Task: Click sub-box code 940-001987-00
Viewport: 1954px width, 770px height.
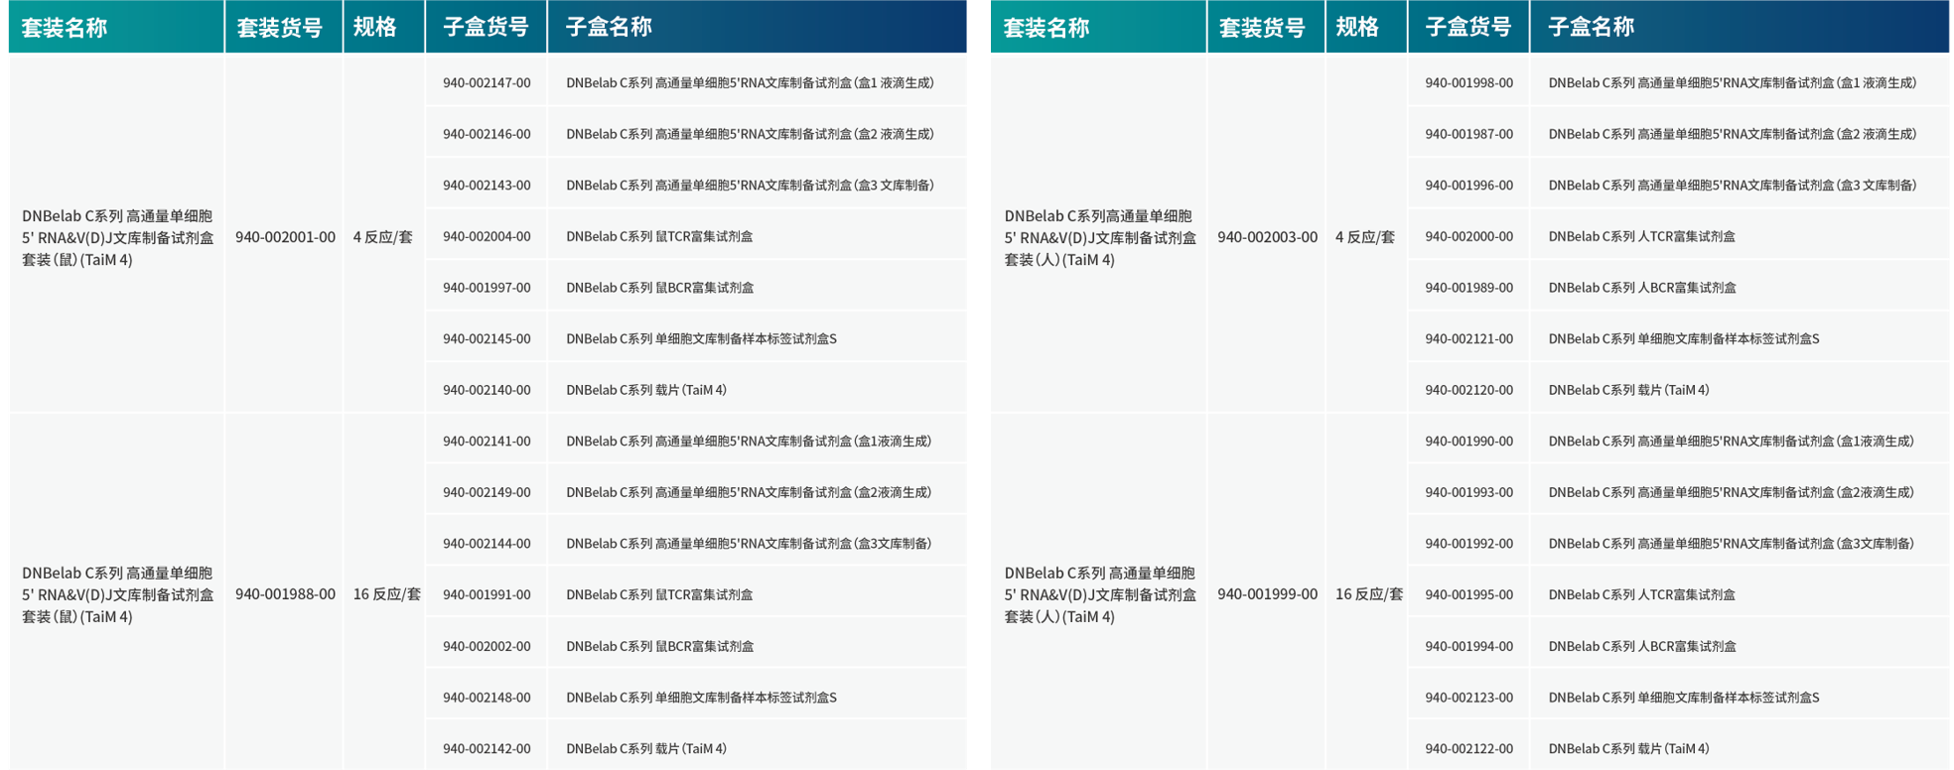Action: [x=1469, y=134]
